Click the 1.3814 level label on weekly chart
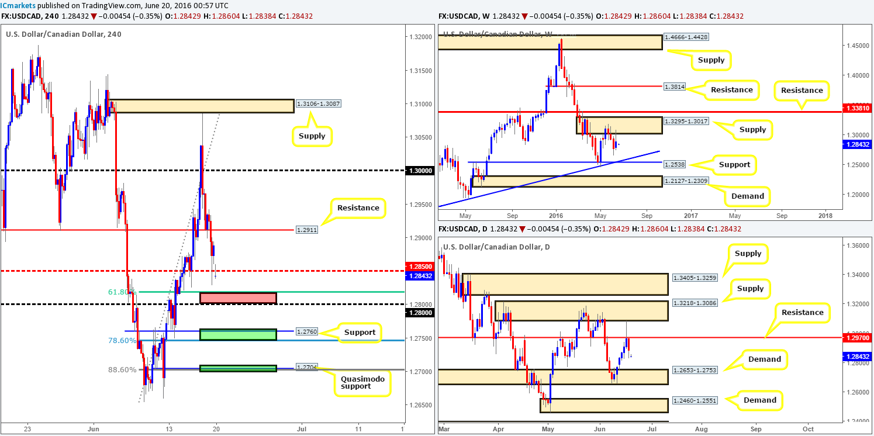 675,86
